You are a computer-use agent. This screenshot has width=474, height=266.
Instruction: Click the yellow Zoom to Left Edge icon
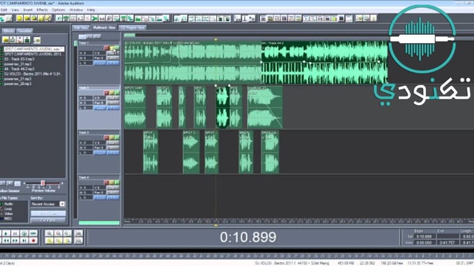click(x=58, y=241)
